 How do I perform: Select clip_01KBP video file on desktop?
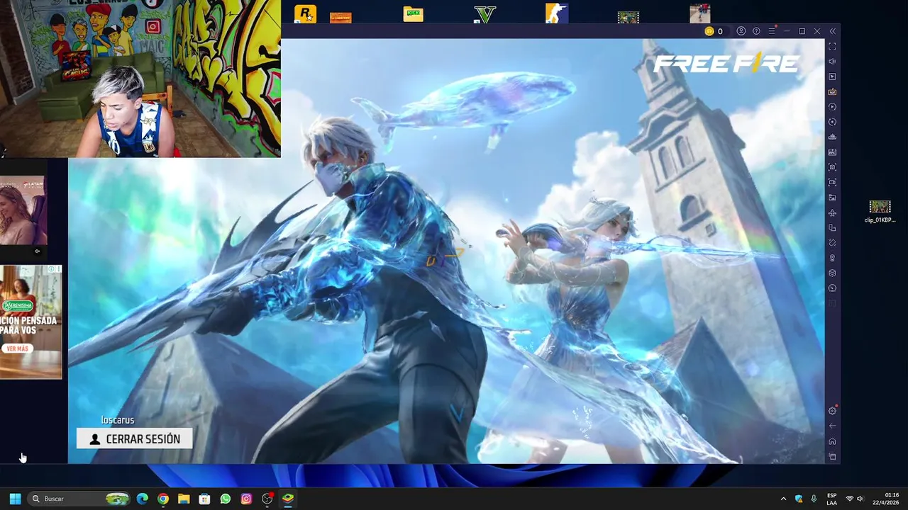[880, 211]
